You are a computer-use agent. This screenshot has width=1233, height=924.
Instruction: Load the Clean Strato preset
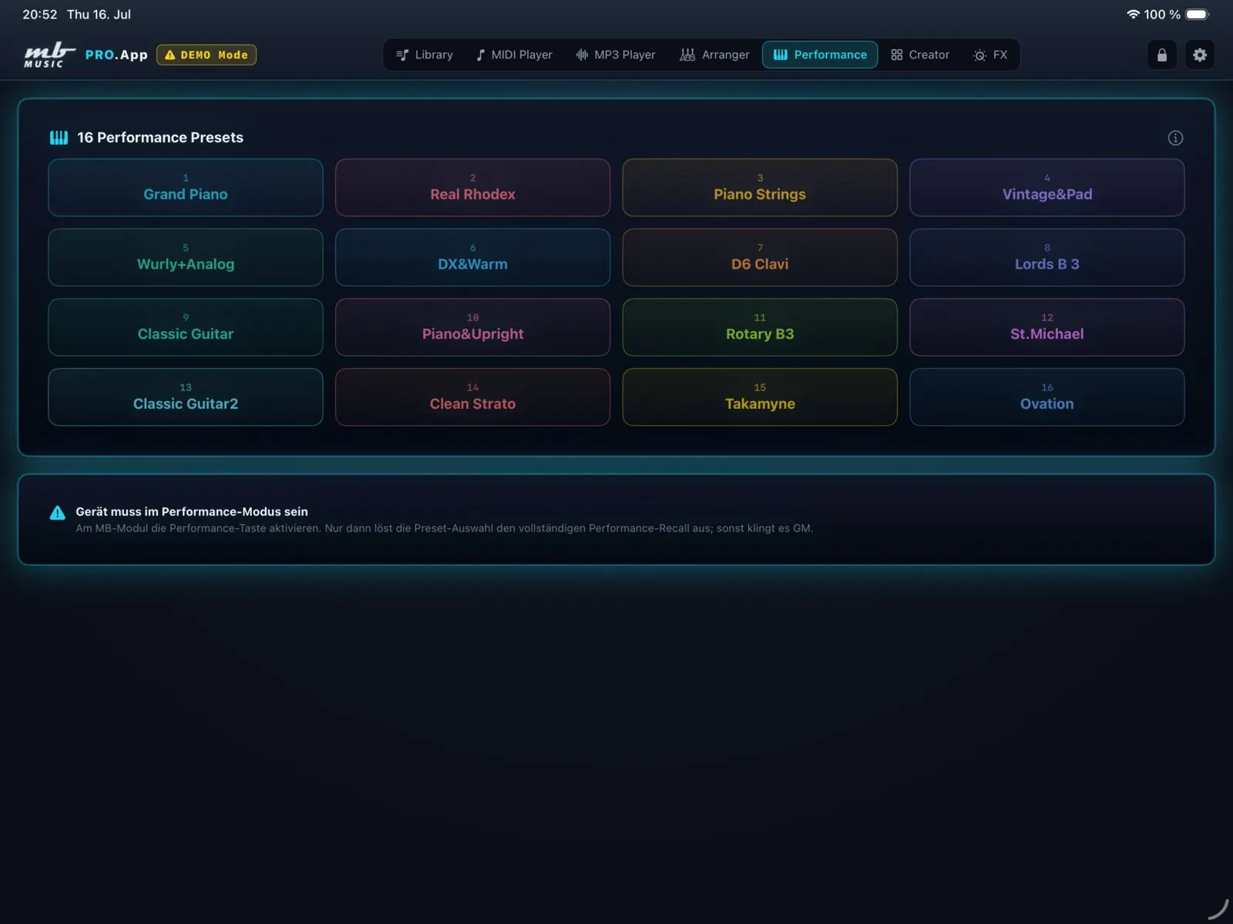472,397
